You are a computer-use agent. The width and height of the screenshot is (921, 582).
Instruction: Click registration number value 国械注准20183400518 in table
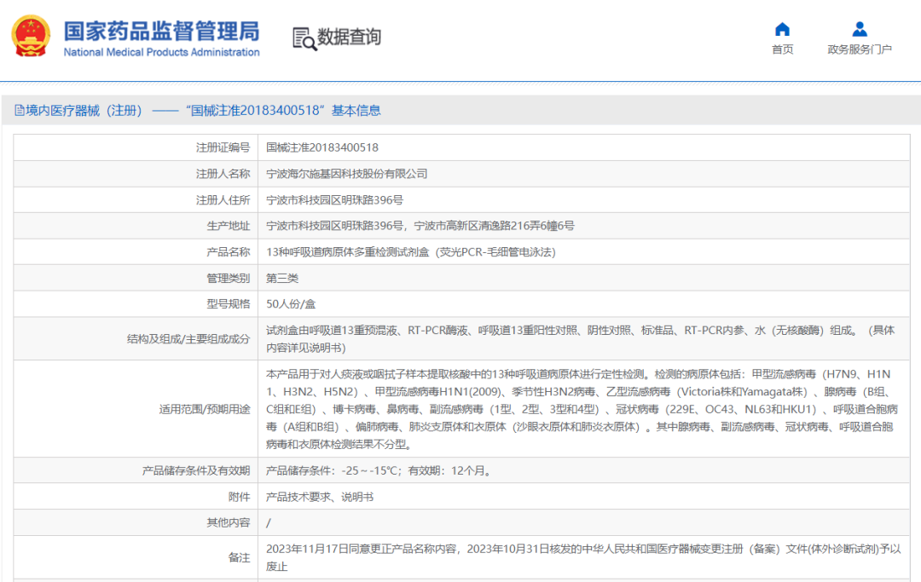tap(322, 147)
